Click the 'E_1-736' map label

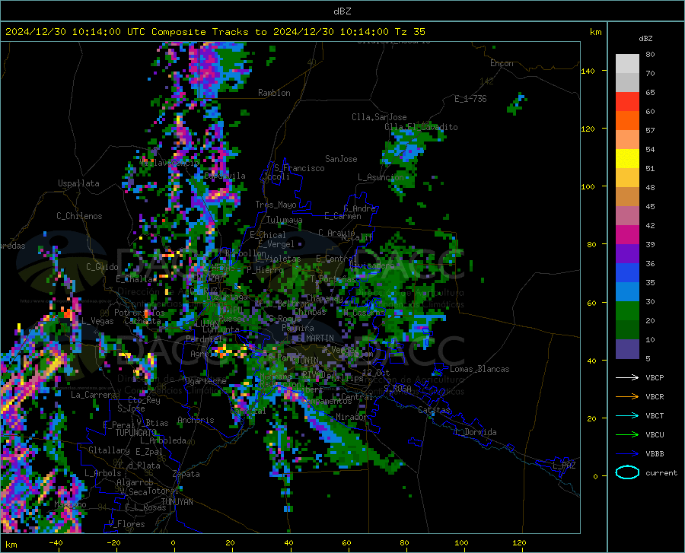pyautogui.click(x=470, y=99)
